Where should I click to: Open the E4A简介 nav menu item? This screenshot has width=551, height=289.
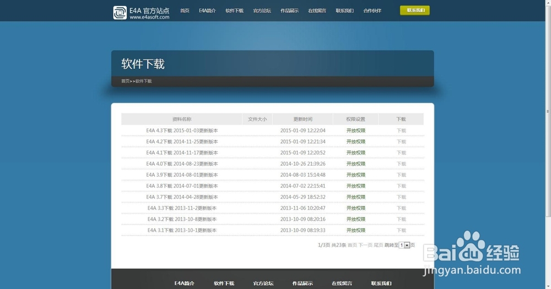[x=207, y=10]
